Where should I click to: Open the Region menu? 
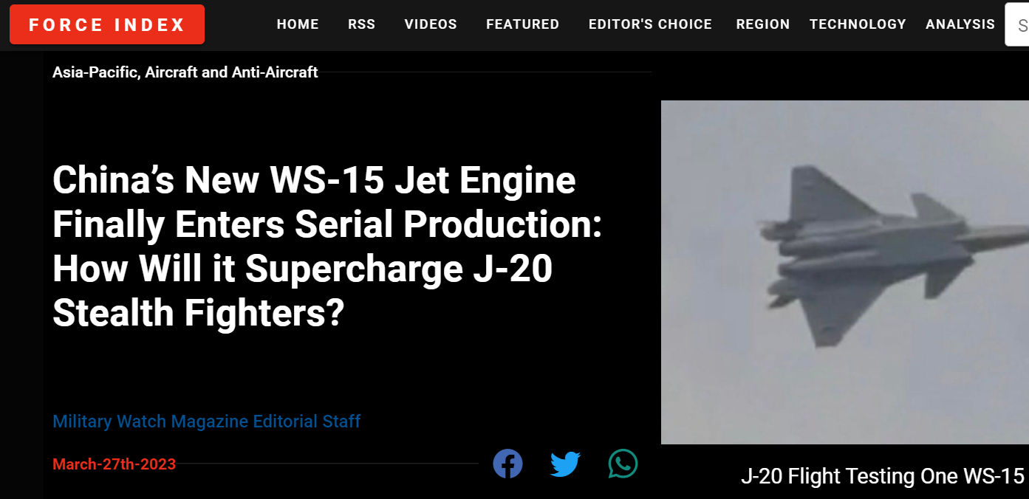click(763, 24)
